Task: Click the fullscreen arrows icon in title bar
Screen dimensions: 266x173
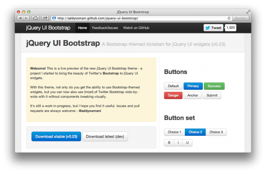Action: click(248, 12)
